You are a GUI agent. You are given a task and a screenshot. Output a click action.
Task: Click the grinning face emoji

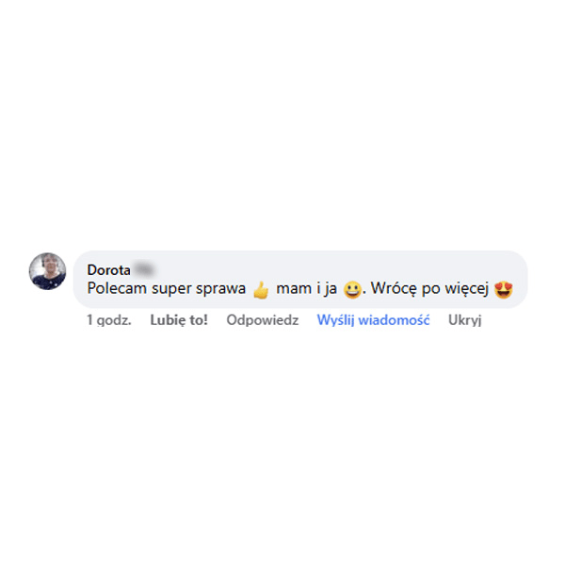coord(352,290)
